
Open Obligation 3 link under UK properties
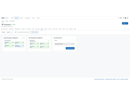[7, 46]
